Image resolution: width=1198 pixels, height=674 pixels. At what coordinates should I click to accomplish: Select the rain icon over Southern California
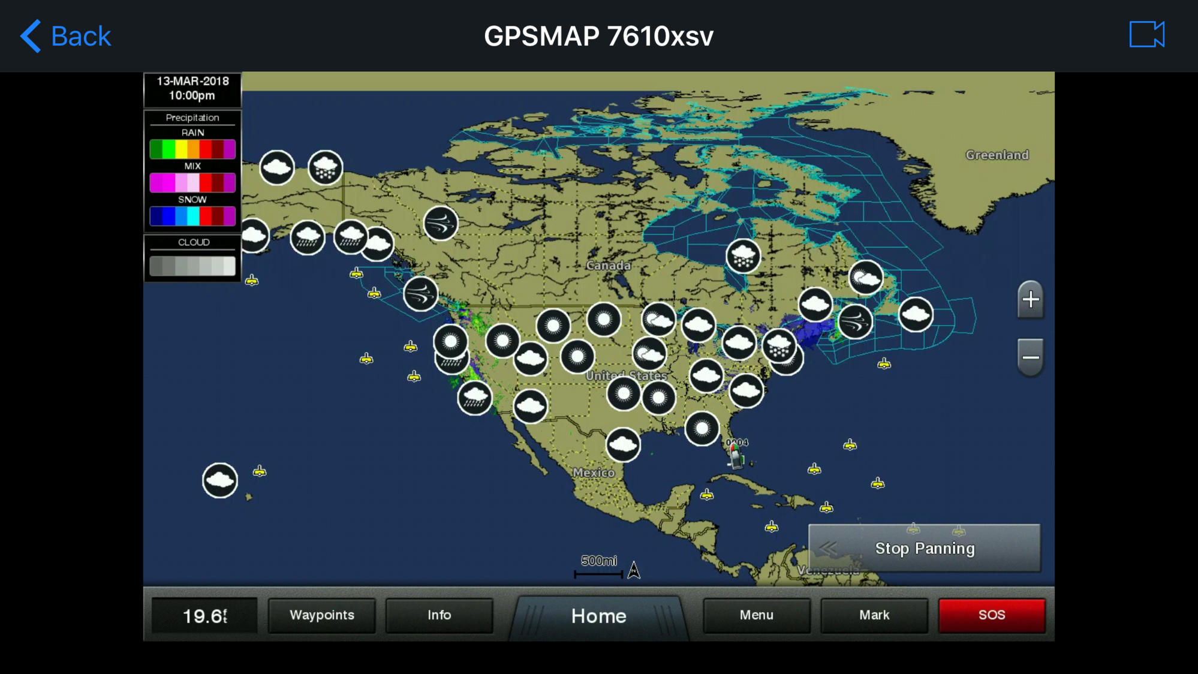[x=474, y=397]
